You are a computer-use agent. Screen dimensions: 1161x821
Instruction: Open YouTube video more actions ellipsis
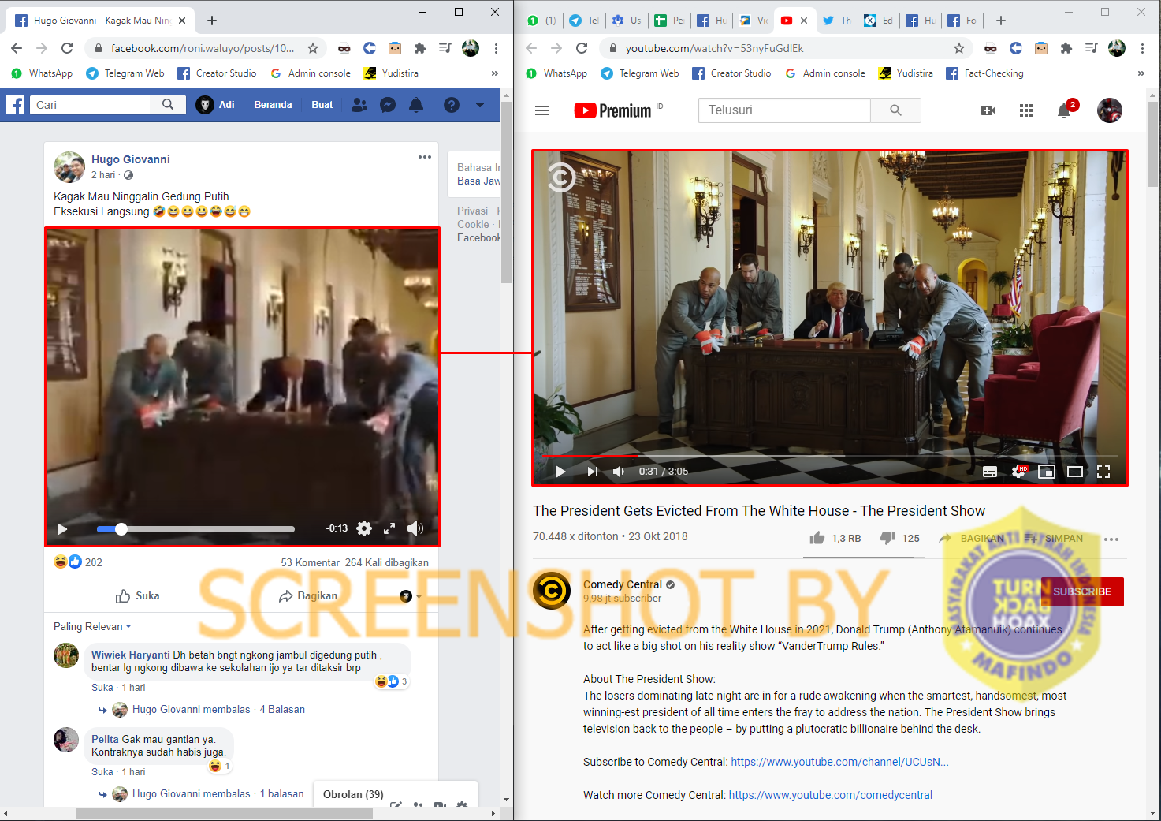tap(1111, 539)
